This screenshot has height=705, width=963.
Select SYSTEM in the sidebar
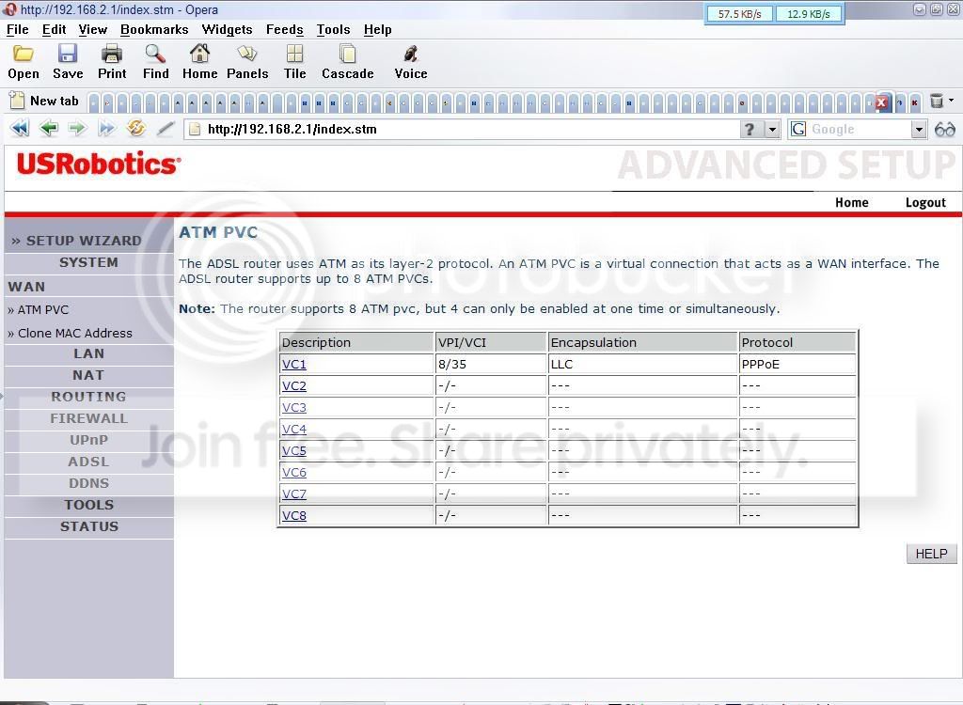pyautogui.click(x=88, y=262)
